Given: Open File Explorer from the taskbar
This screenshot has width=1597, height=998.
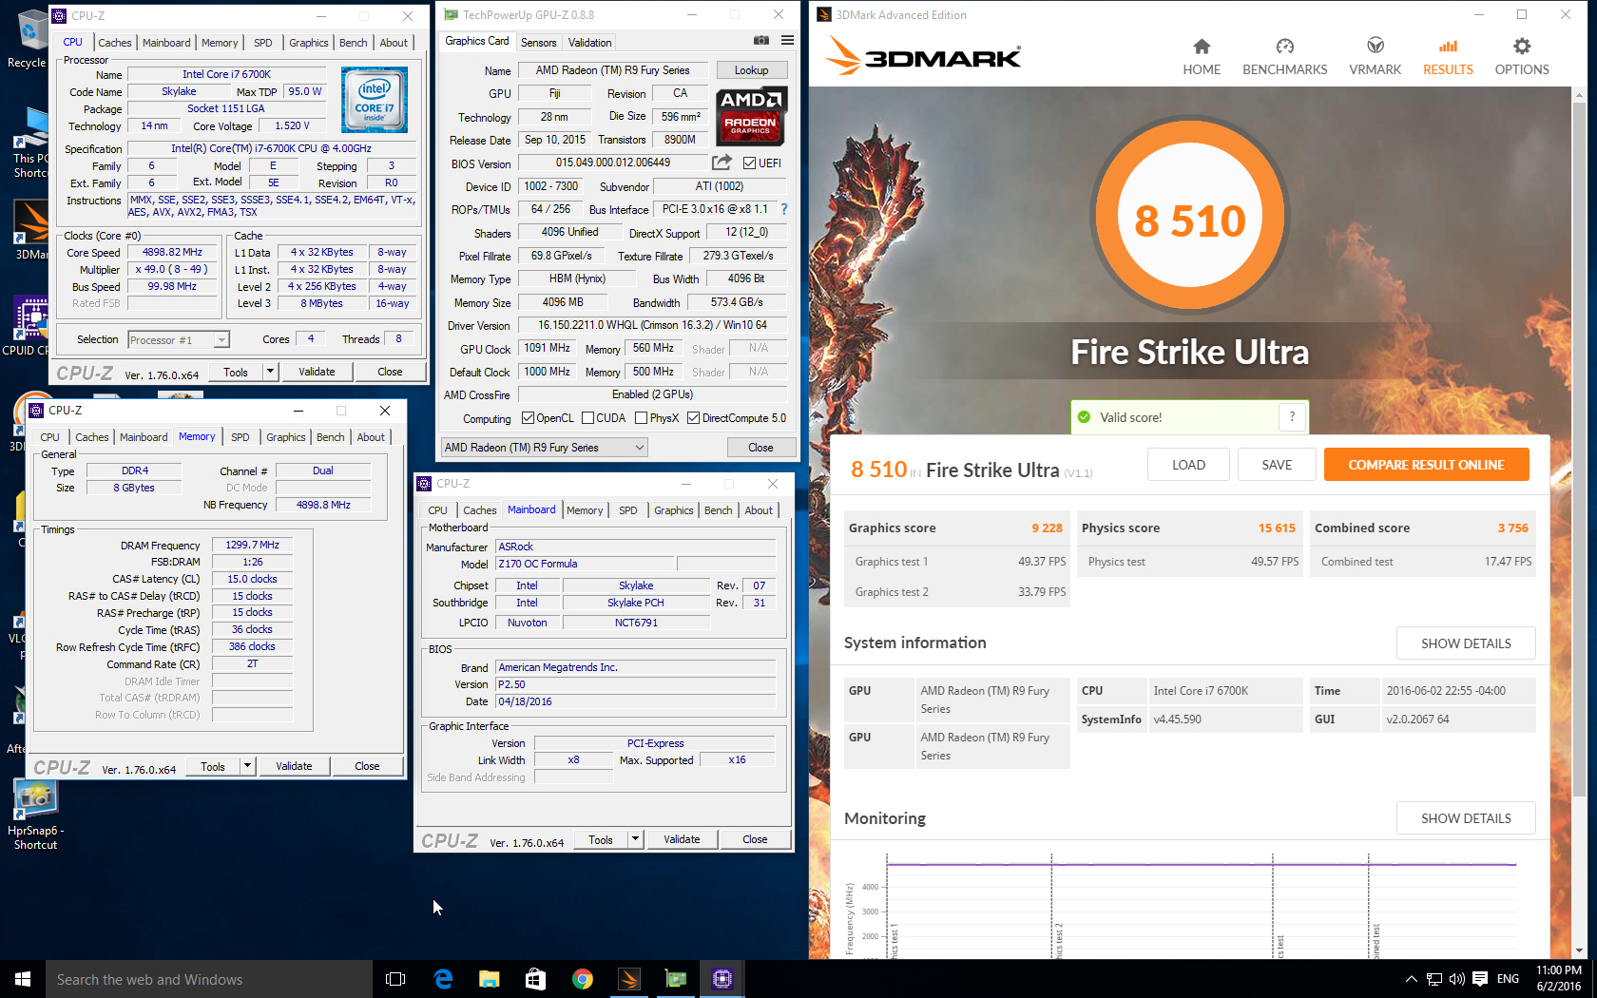Looking at the screenshot, I should pyautogui.click(x=490, y=979).
